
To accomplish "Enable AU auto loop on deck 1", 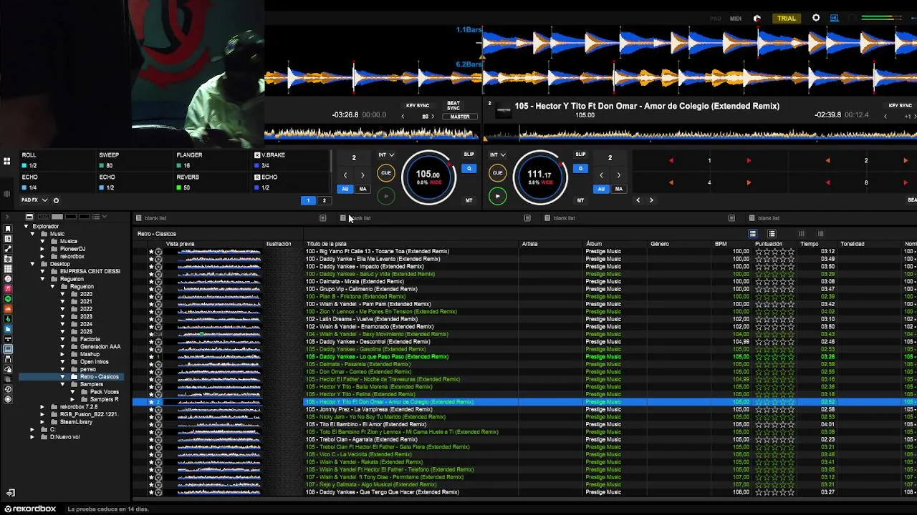I will click(345, 189).
